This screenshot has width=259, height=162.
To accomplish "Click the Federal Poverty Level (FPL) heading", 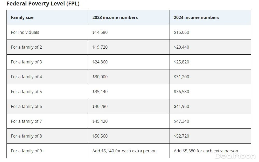I will (43, 4).
